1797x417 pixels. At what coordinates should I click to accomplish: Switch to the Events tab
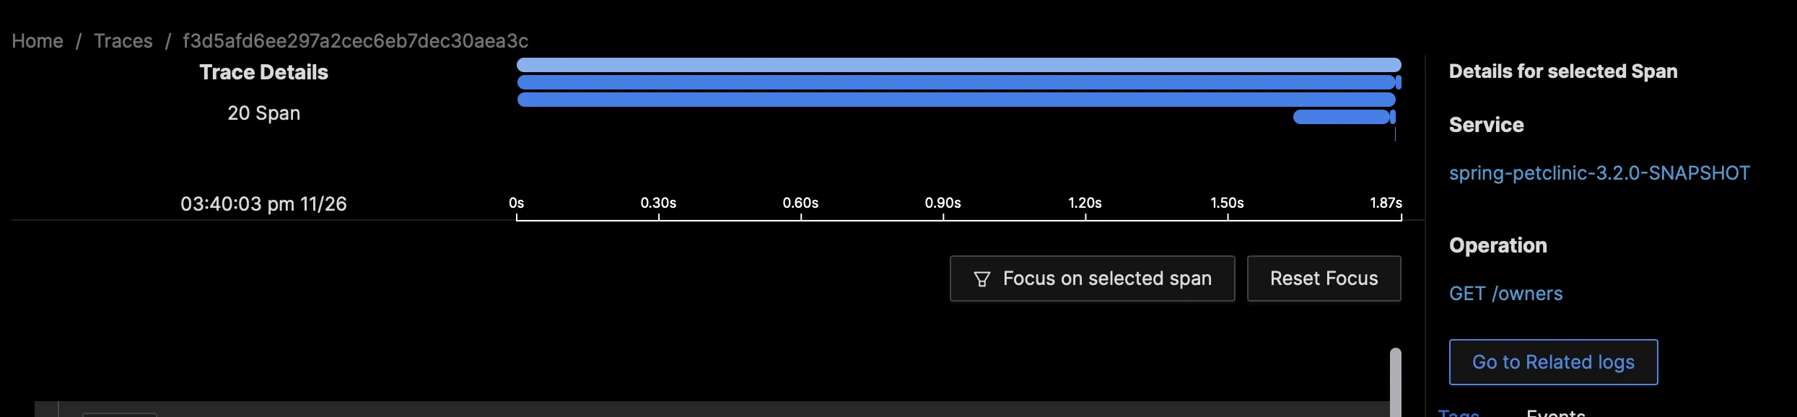(1556, 413)
